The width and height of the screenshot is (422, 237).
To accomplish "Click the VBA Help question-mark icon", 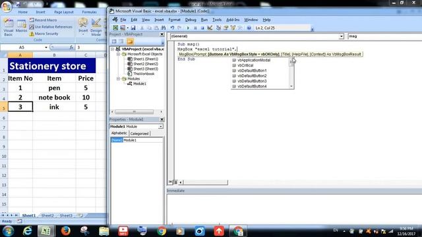I will click(x=249, y=28).
